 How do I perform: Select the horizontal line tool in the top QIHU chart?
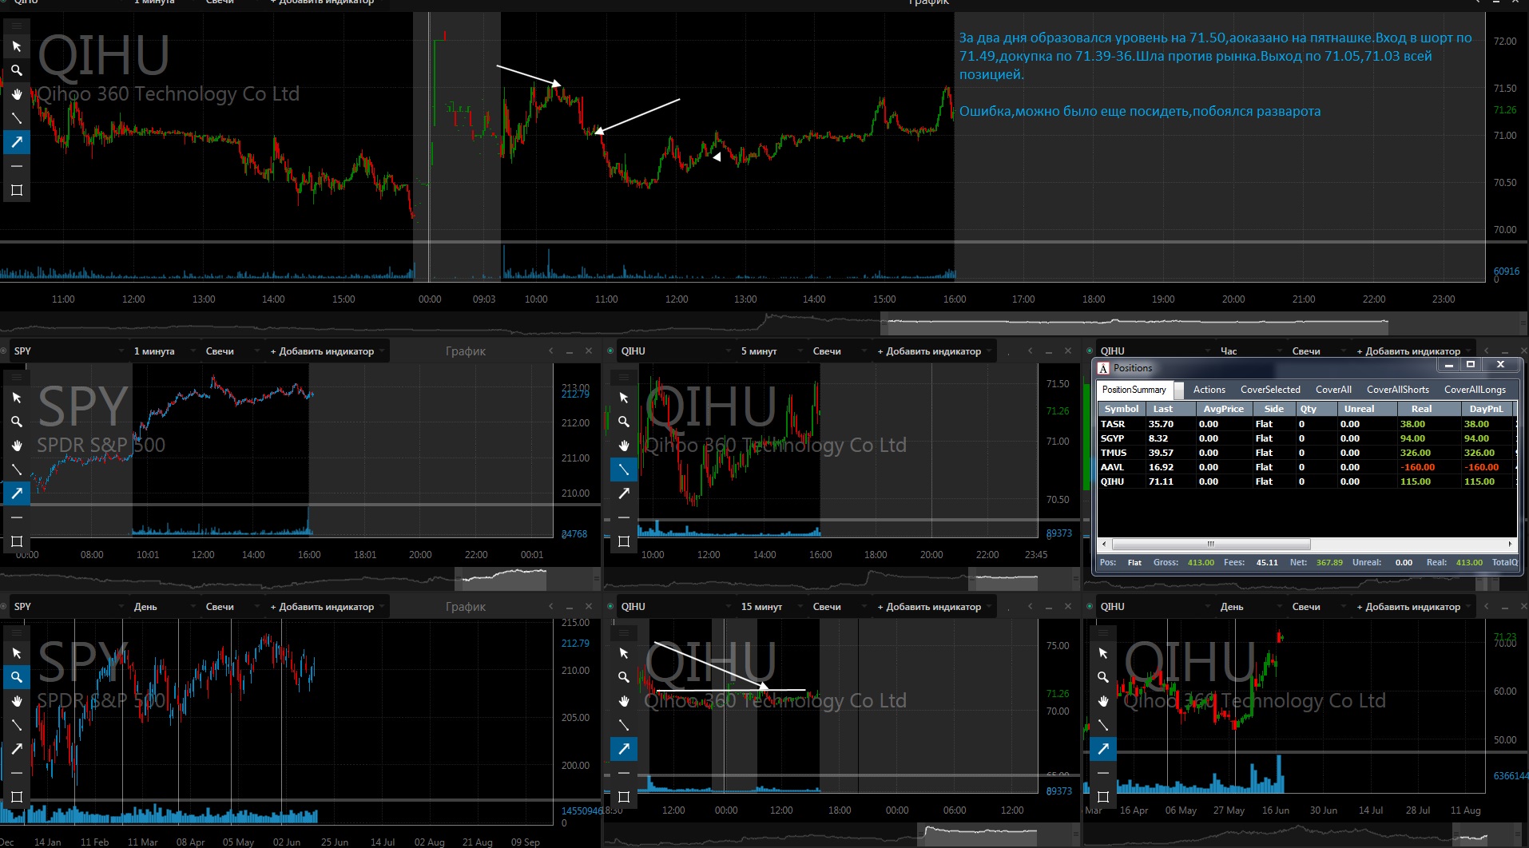pos(16,166)
